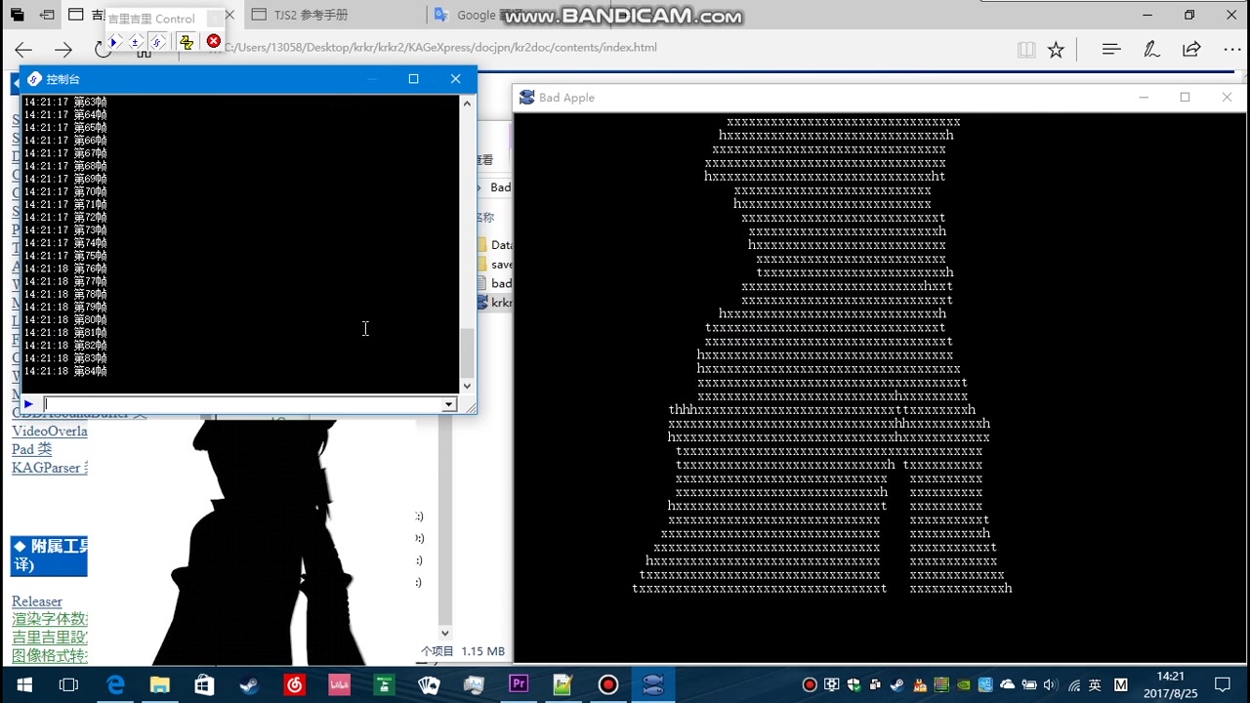Click the blue arrow icon in Kirikiri Control toolbar

[x=114, y=41]
